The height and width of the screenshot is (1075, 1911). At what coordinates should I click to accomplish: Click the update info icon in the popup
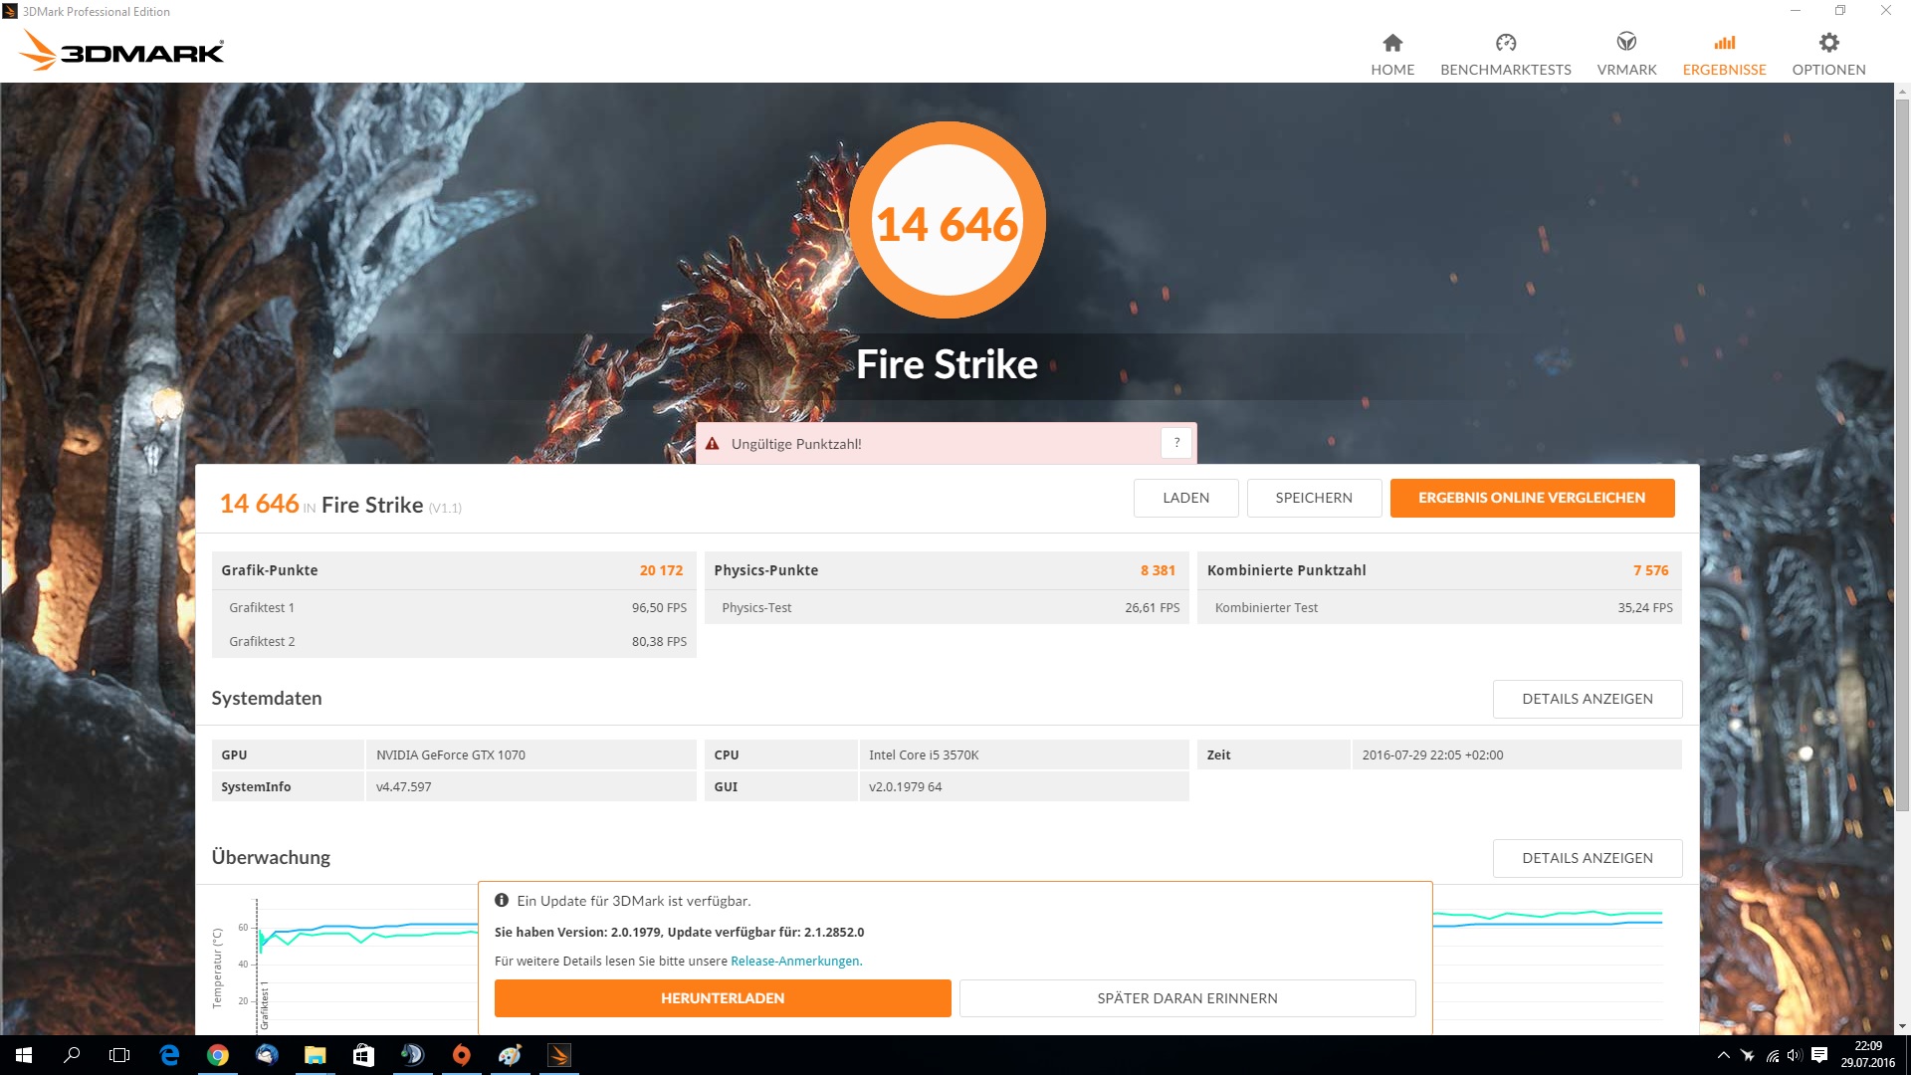point(502,900)
